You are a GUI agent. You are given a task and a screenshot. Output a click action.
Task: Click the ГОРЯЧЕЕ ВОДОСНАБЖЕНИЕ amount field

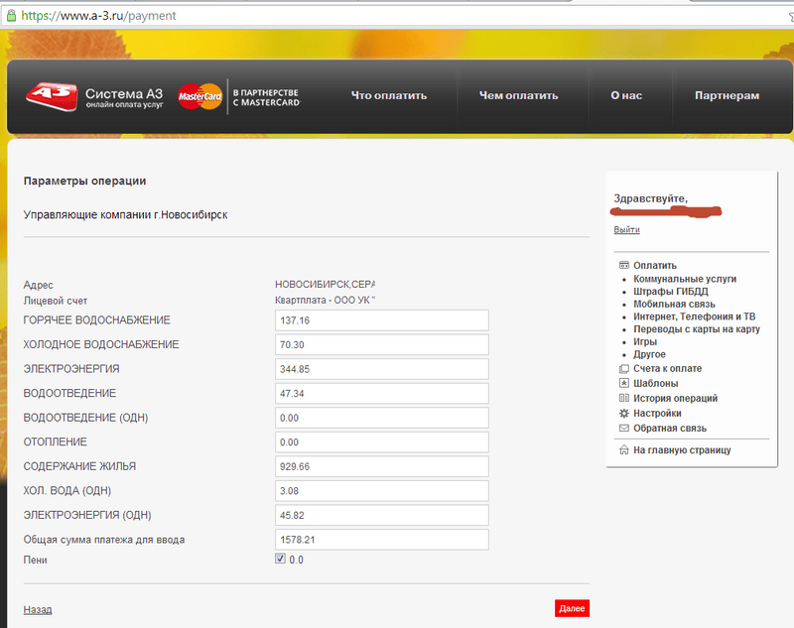point(381,320)
